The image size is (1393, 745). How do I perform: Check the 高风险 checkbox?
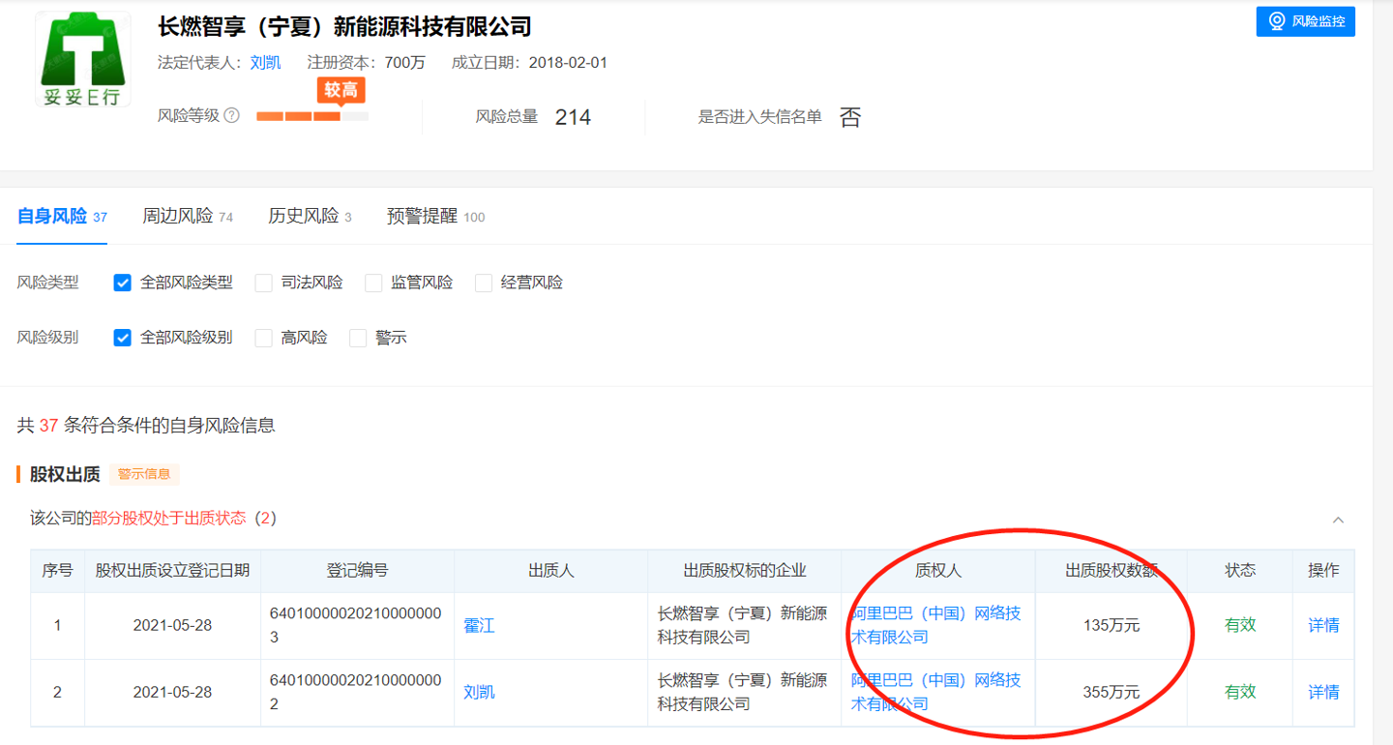point(263,338)
